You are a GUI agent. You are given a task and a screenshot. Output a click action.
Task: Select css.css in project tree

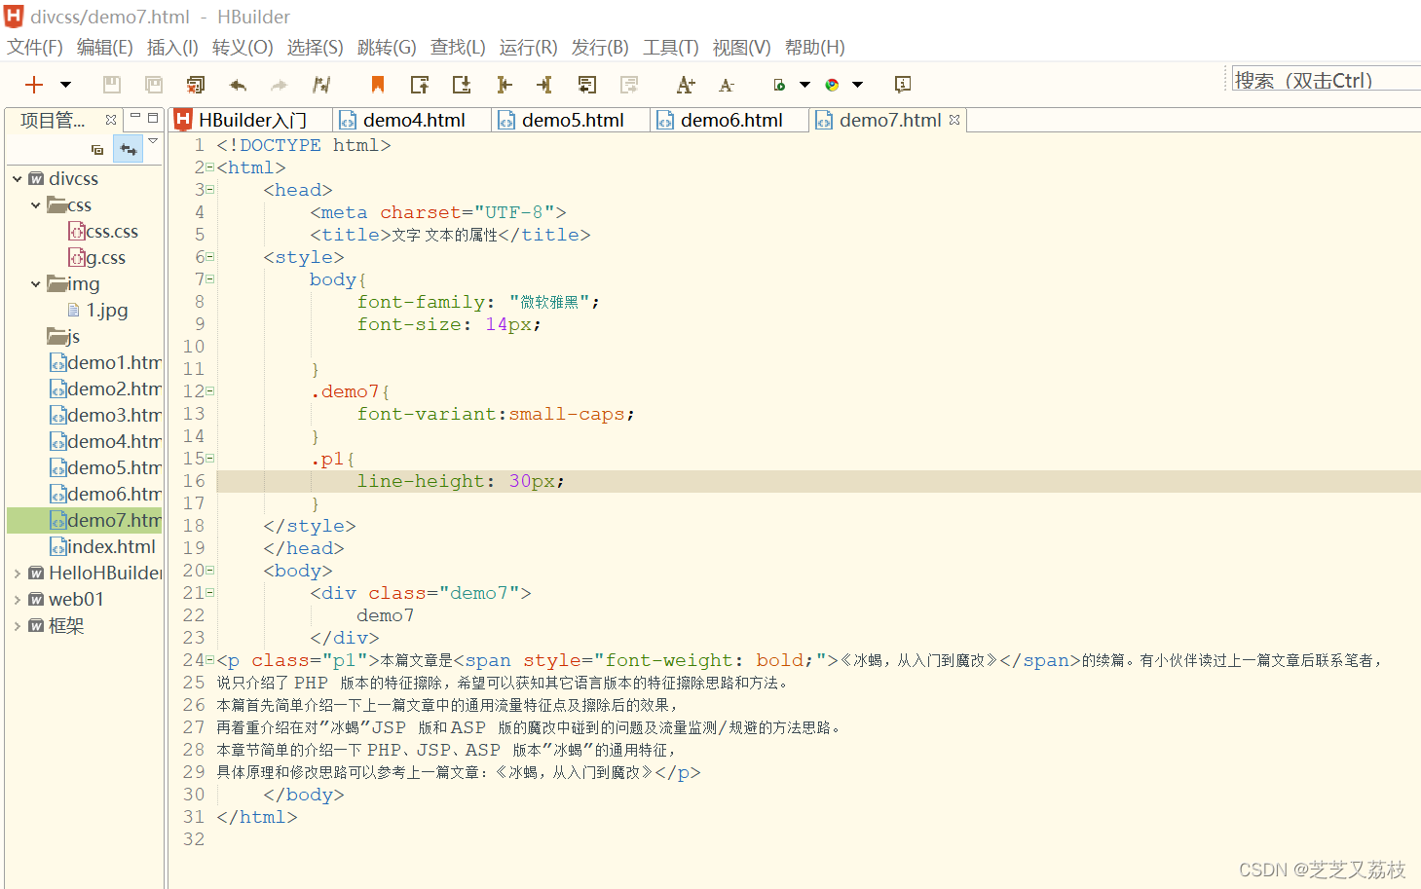pyautogui.click(x=103, y=232)
